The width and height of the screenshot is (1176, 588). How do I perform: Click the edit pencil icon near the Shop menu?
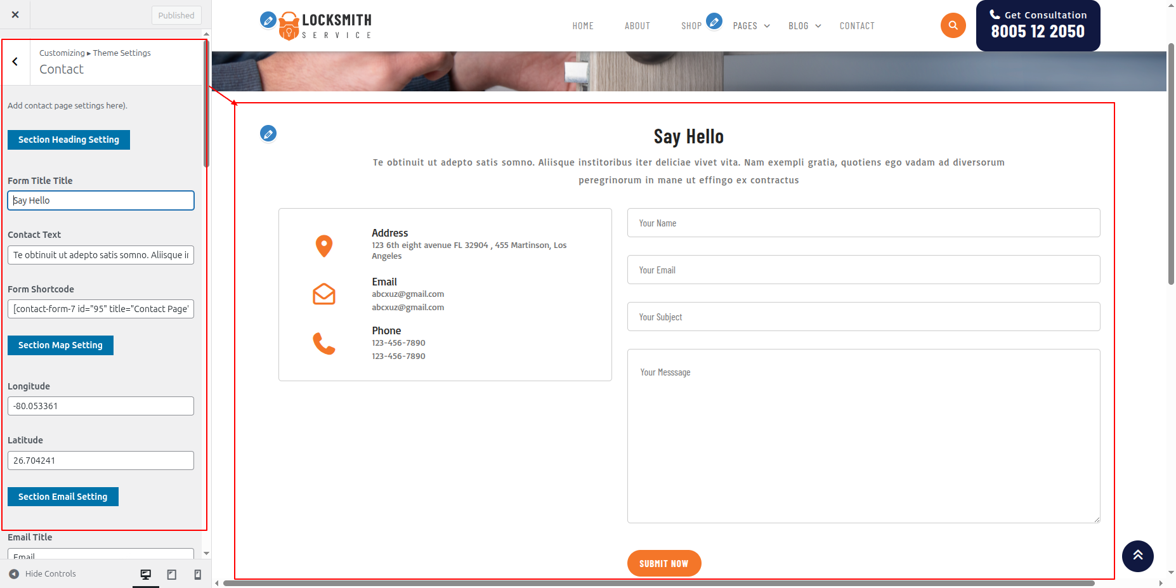[x=714, y=21]
